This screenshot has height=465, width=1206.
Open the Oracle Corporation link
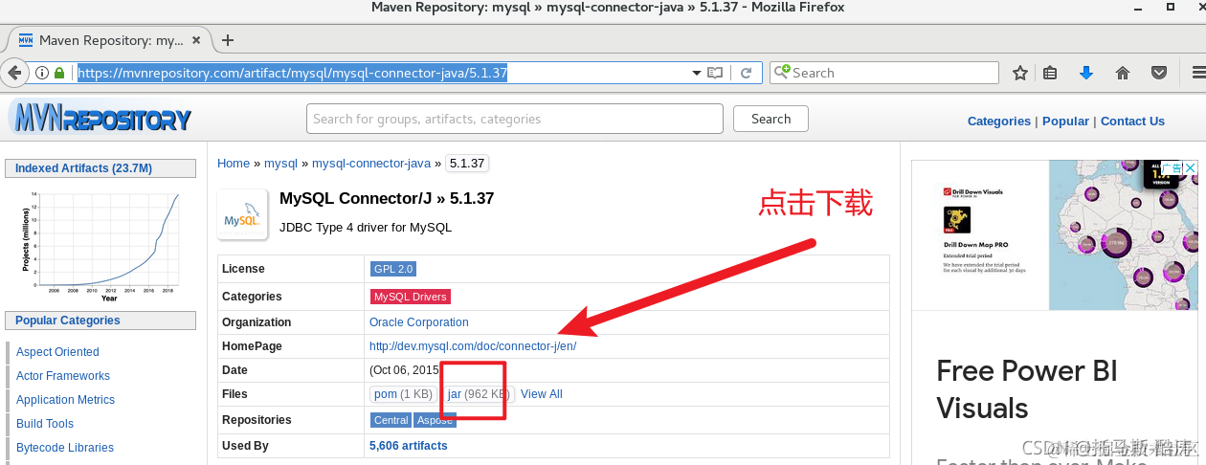[419, 322]
